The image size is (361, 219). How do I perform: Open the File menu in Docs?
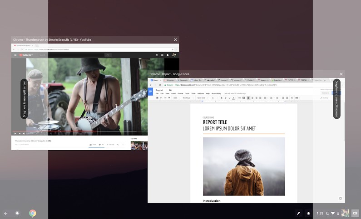[157, 93]
